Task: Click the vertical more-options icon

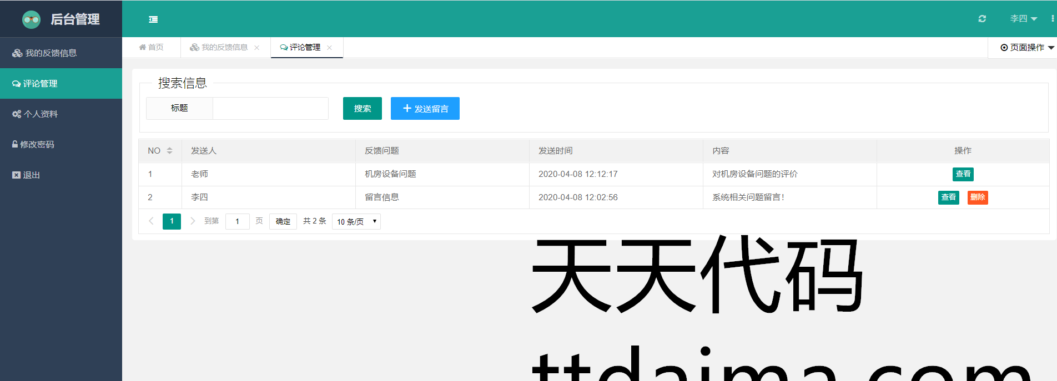Action: point(1052,19)
